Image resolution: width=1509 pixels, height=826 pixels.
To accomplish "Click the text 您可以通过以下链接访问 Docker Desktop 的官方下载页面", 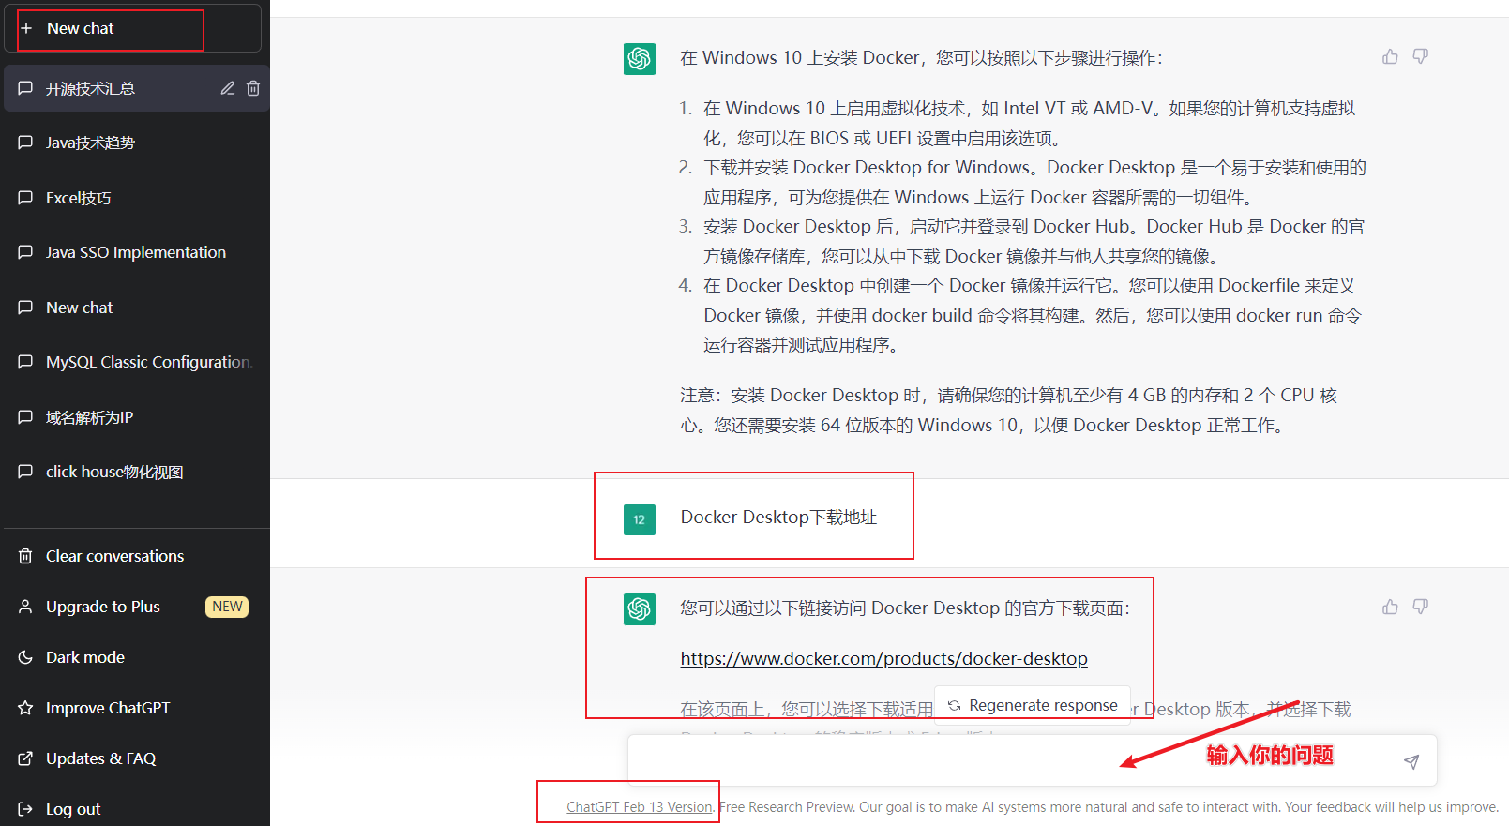I will point(905,608).
